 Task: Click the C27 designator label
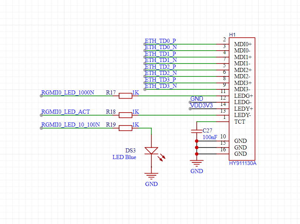208,131
